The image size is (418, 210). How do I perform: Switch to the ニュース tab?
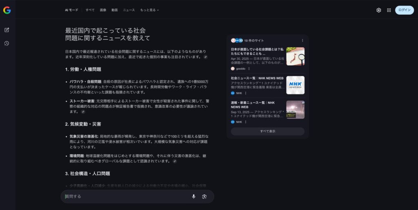point(129,10)
